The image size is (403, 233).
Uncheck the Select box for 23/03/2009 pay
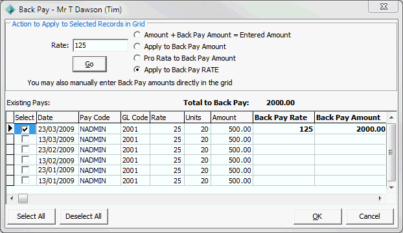[x=25, y=129]
